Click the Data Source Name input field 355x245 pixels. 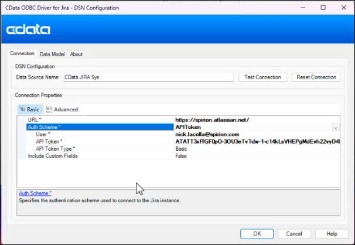(x=149, y=77)
